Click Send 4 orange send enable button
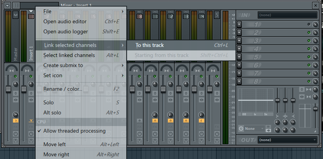Screen dimensions: 323x159 [201, 121]
